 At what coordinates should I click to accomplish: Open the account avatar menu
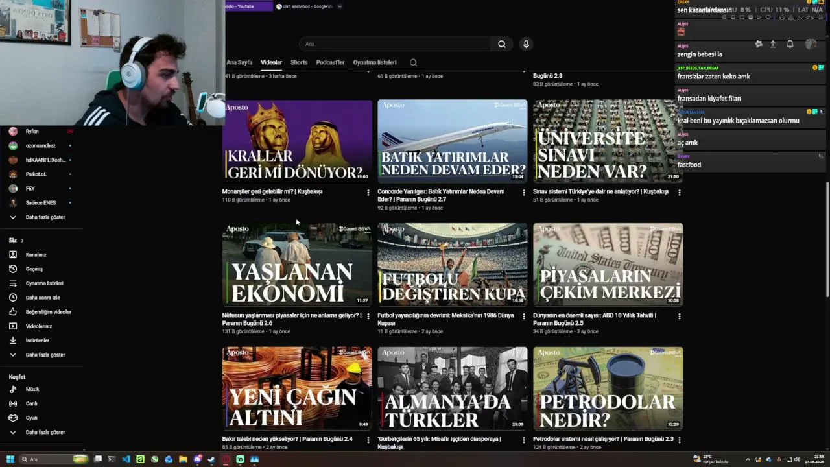(811, 44)
